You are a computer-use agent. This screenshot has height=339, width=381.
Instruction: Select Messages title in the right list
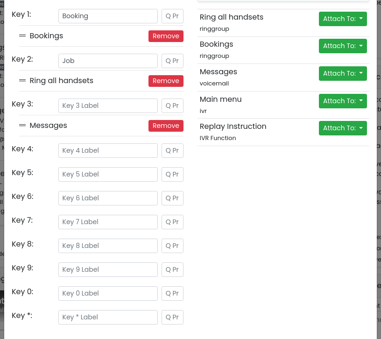[x=218, y=72]
